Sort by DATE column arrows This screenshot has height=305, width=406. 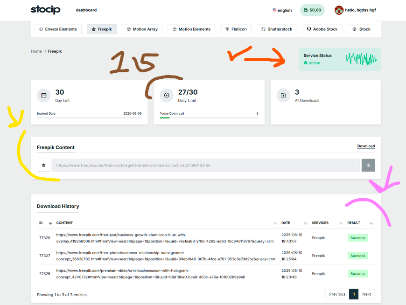(306, 223)
